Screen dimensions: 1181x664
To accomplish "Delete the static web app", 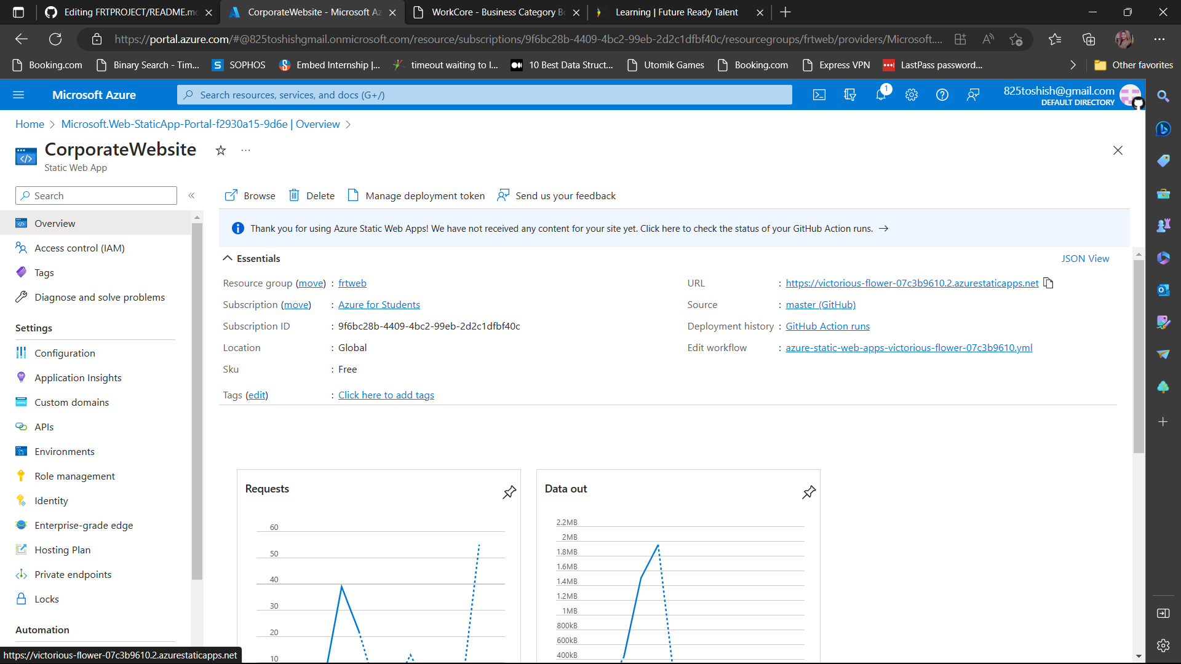I will (312, 196).
